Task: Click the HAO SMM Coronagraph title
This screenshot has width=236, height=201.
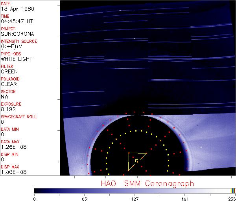Action: pyautogui.click(x=147, y=183)
